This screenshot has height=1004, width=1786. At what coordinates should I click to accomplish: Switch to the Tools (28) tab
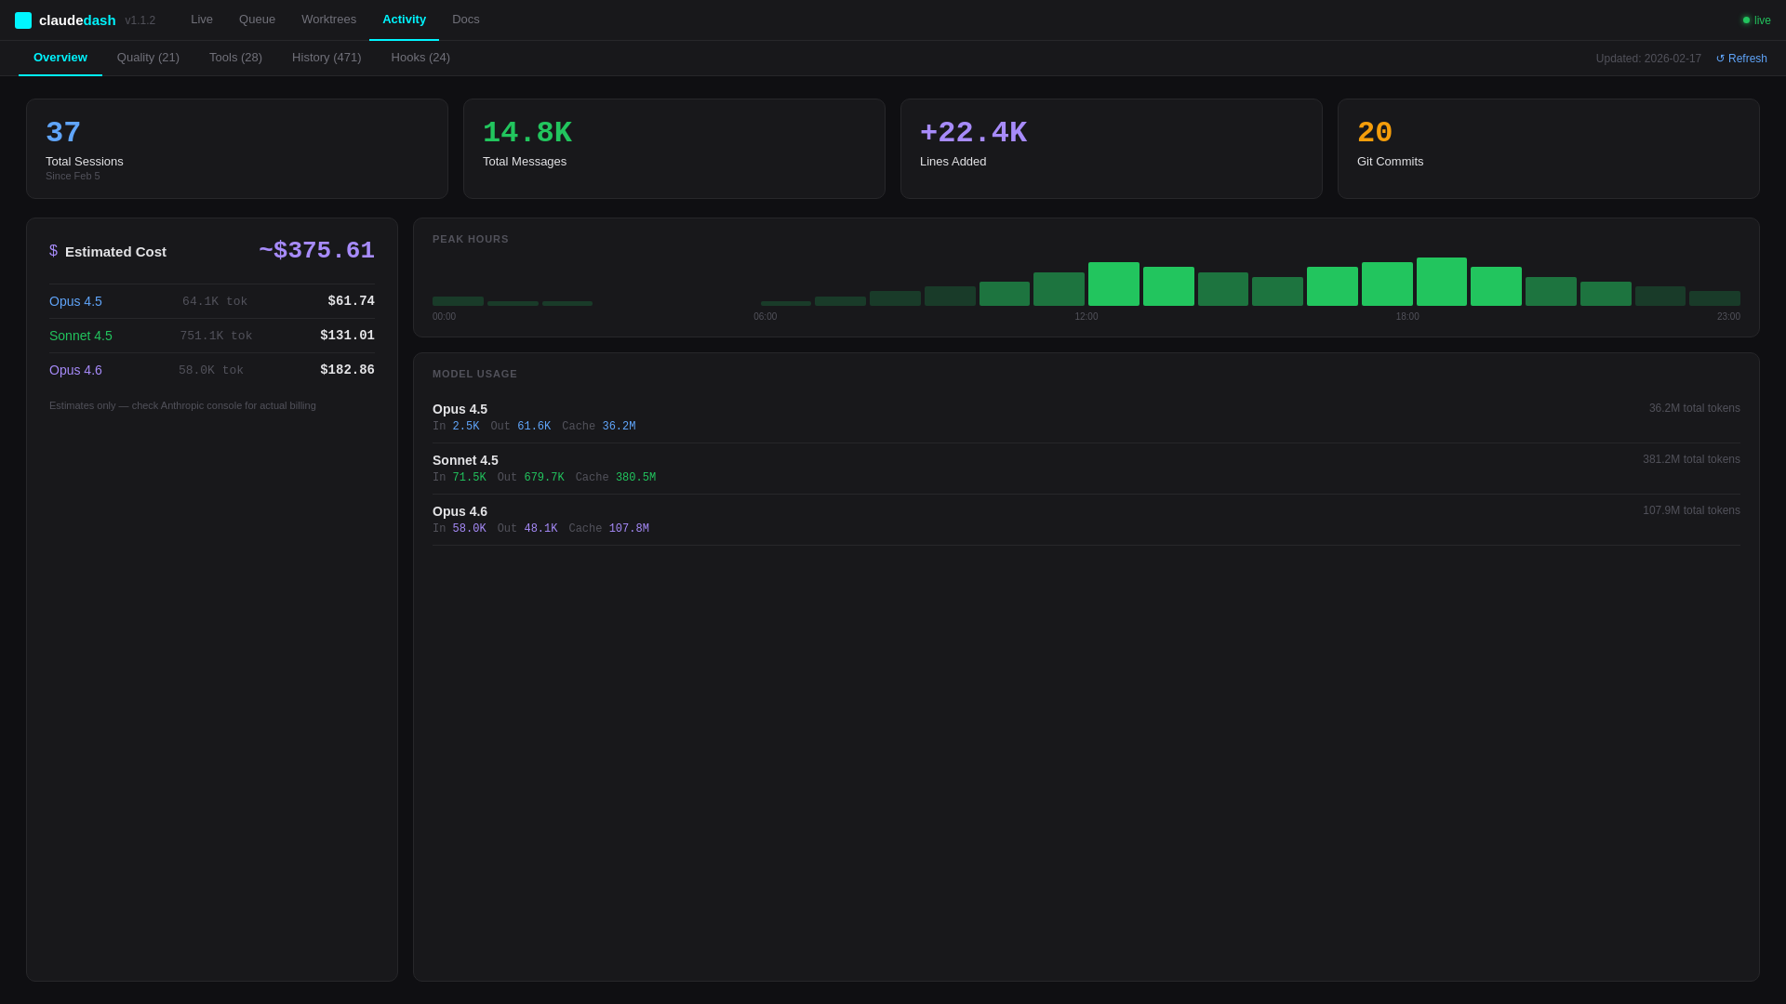pyautogui.click(x=235, y=58)
